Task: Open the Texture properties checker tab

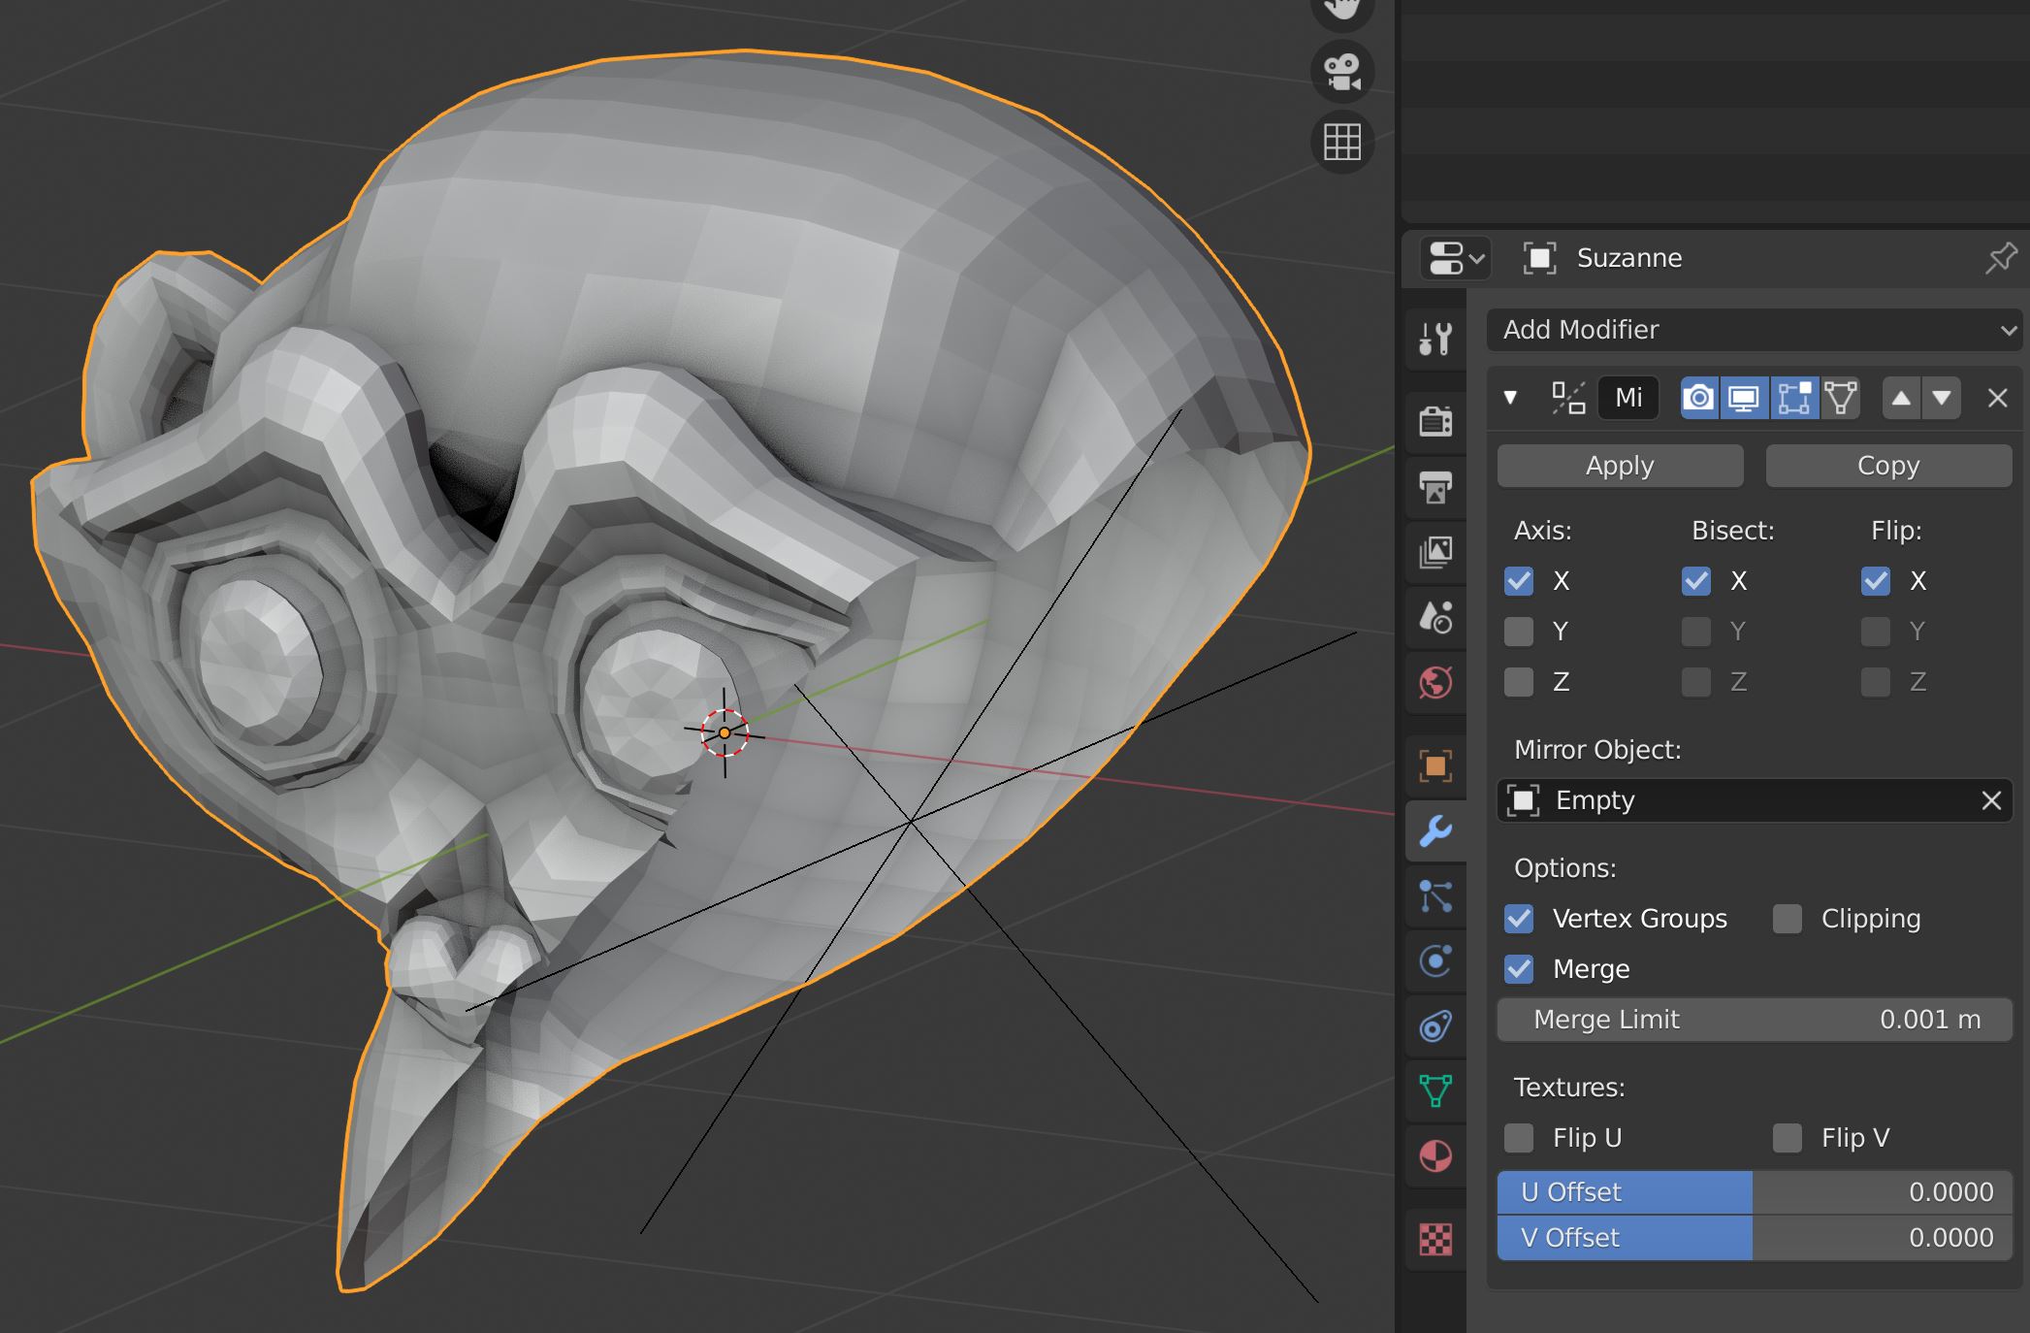Action: [x=1435, y=1239]
